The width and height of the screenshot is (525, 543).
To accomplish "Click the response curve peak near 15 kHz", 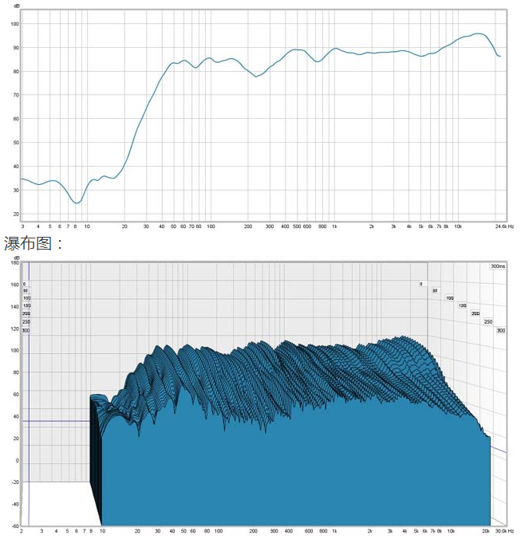I will click(478, 33).
